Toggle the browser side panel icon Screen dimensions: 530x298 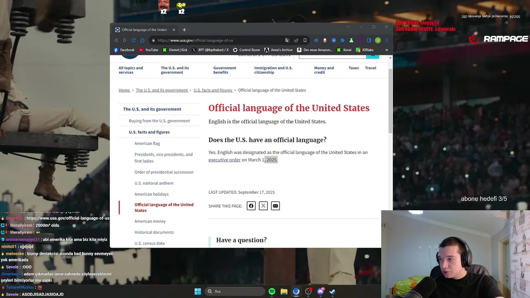[369, 40]
